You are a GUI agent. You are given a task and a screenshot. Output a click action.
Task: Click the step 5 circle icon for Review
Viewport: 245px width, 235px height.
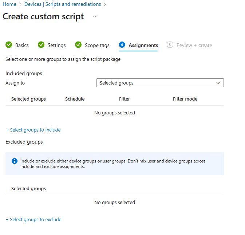tap(170, 45)
